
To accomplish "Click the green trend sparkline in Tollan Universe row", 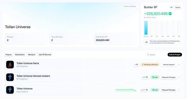I will (x=126, y=90).
